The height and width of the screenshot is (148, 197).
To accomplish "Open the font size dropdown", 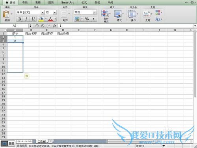I will point(55,12).
